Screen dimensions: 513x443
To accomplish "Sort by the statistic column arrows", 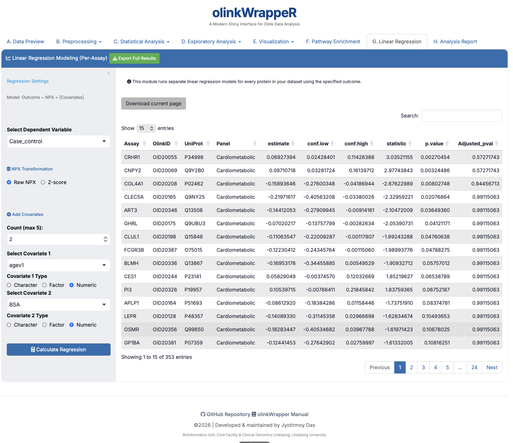I will (410, 144).
